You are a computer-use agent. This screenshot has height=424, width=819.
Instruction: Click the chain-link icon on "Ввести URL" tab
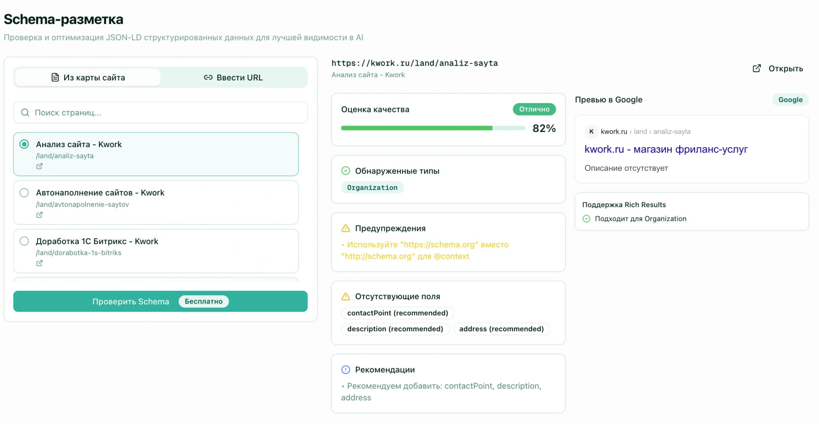[x=208, y=77]
